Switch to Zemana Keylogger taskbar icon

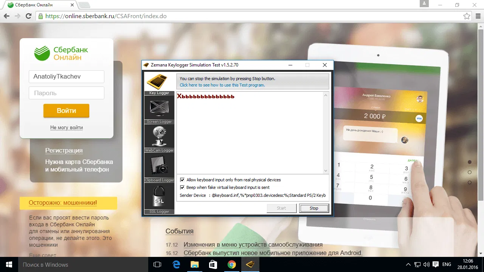(250, 264)
